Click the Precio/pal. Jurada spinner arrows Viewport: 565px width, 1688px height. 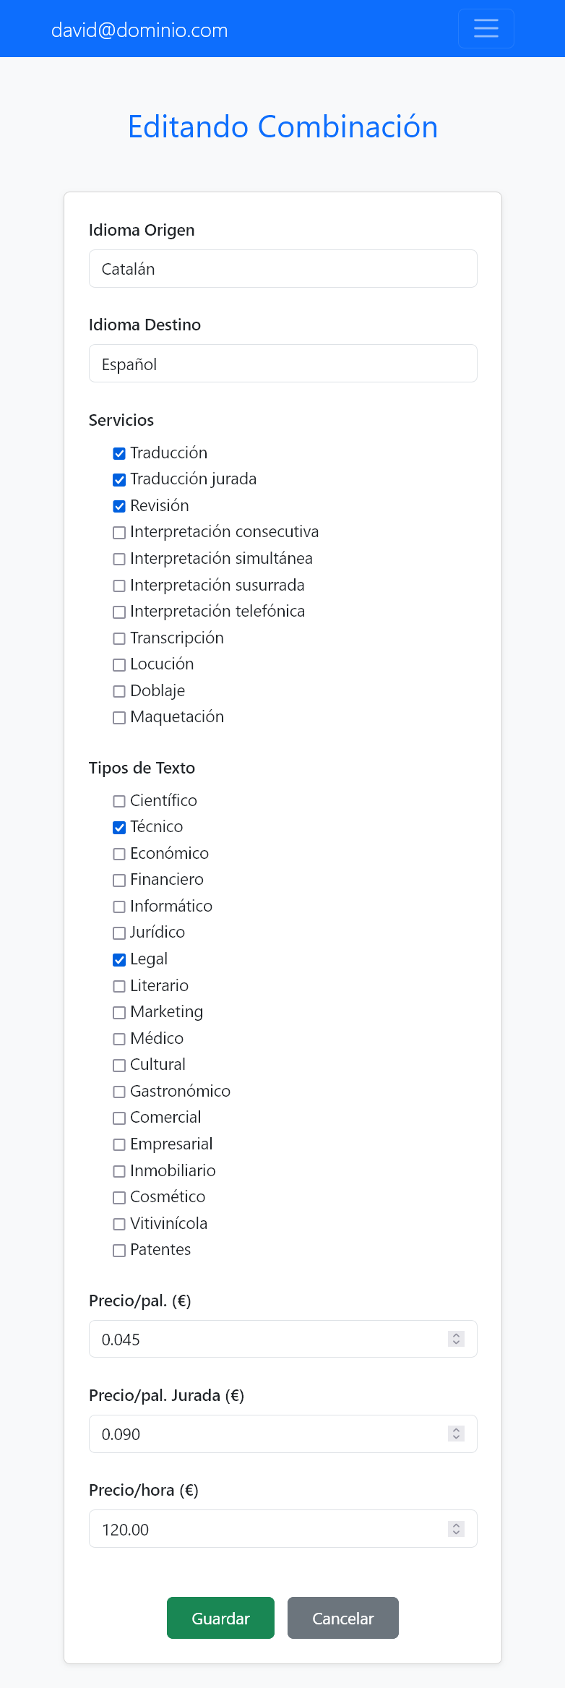pyautogui.click(x=456, y=1434)
